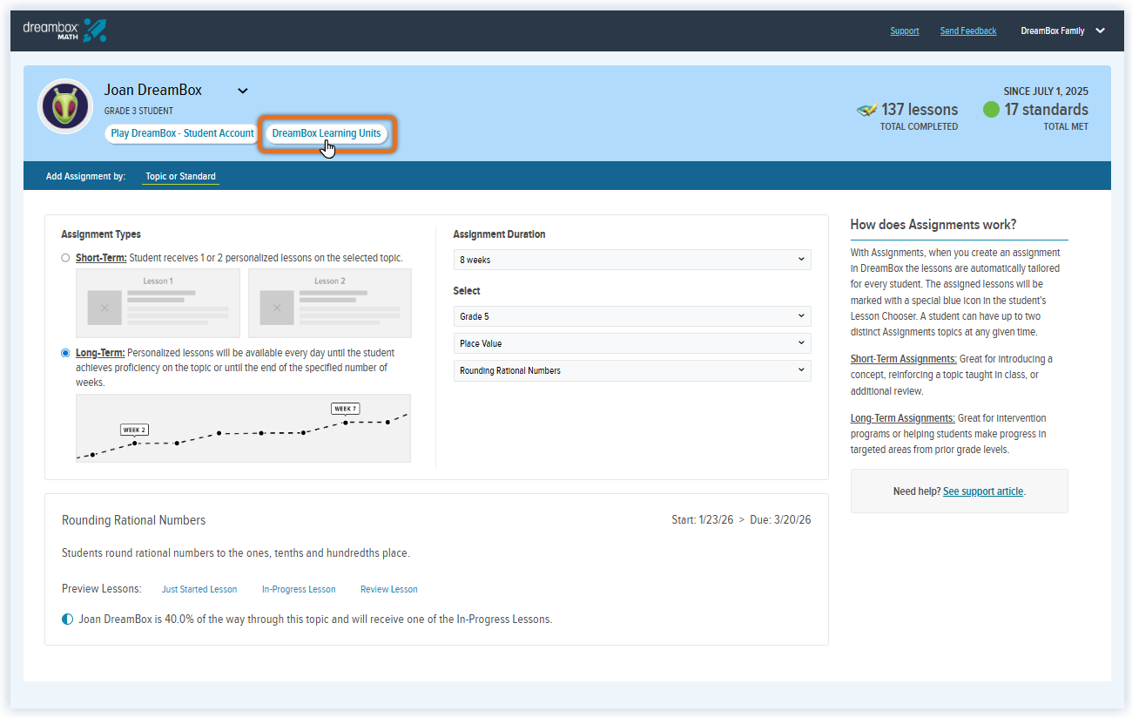Click the Add Assignment by label
1132x718 pixels.
click(85, 176)
